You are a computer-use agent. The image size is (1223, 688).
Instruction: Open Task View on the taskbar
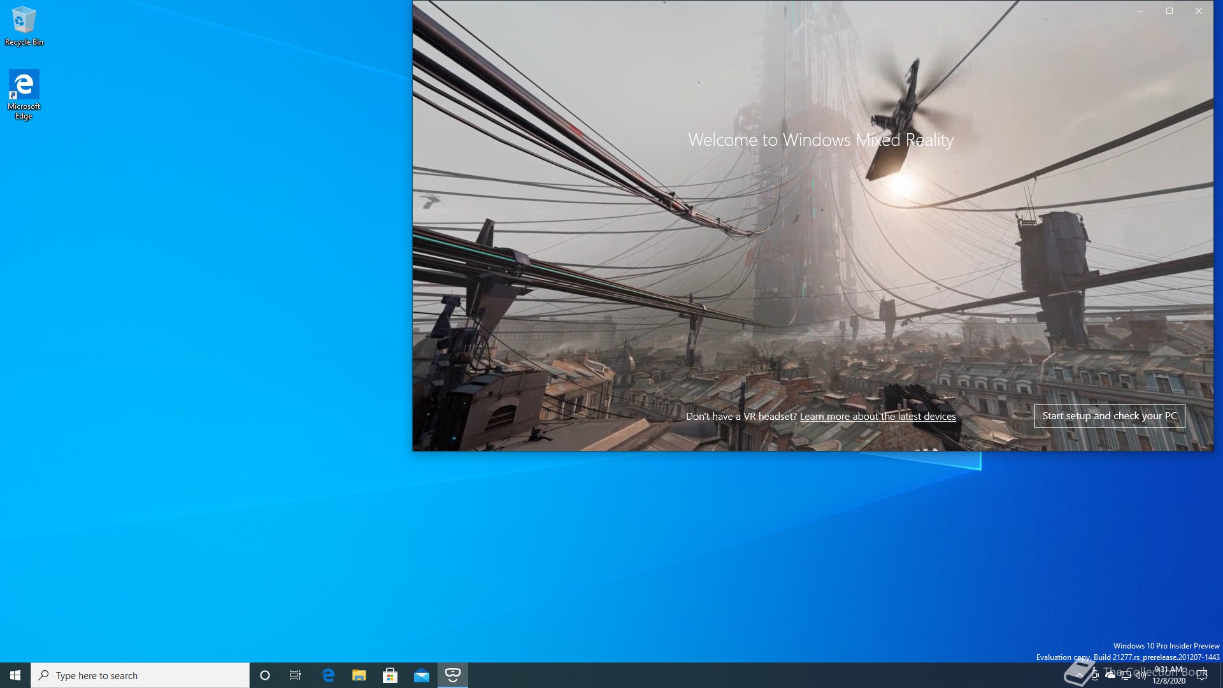(296, 675)
